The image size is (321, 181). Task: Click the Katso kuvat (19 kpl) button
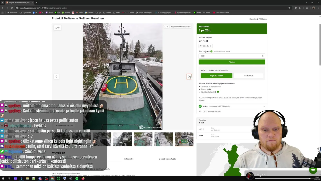(x=64, y=125)
